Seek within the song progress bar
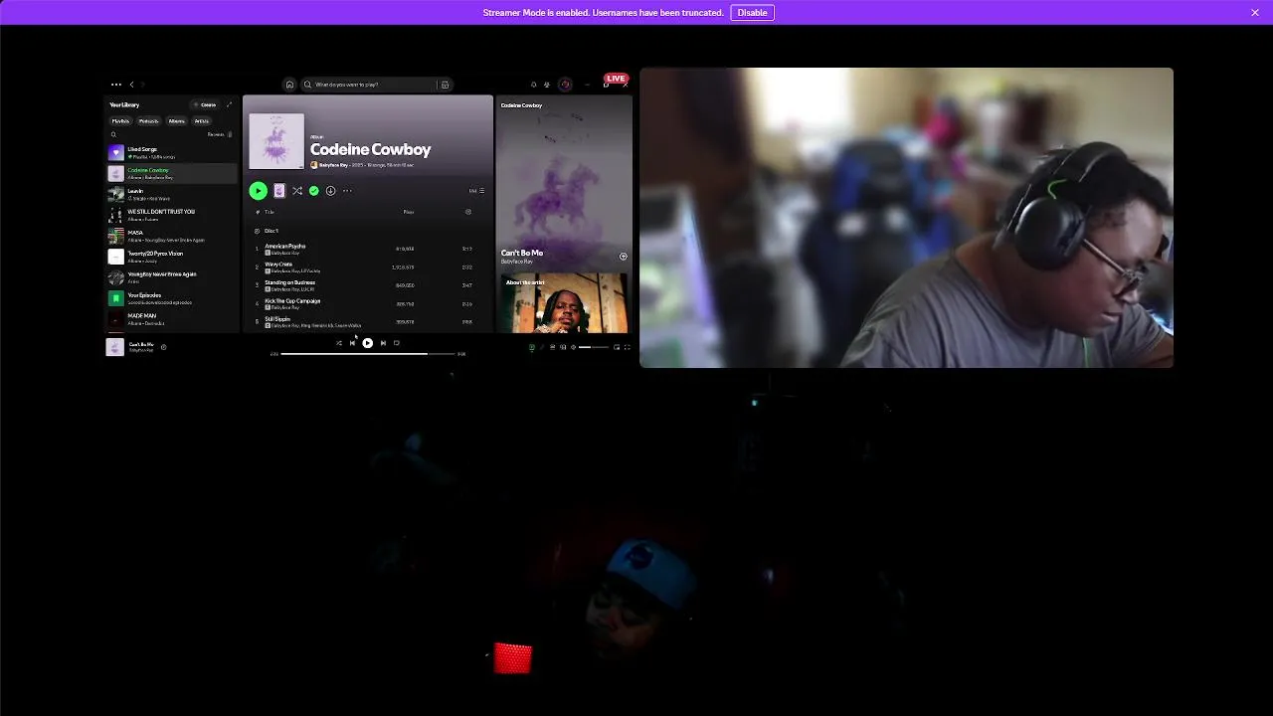 368,354
